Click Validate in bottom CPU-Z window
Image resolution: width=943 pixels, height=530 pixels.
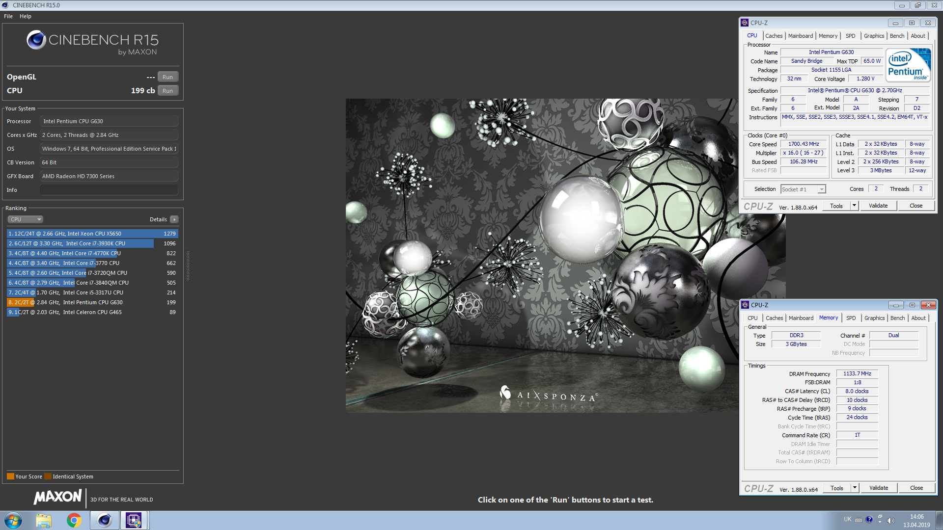click(x=879, y=488)
